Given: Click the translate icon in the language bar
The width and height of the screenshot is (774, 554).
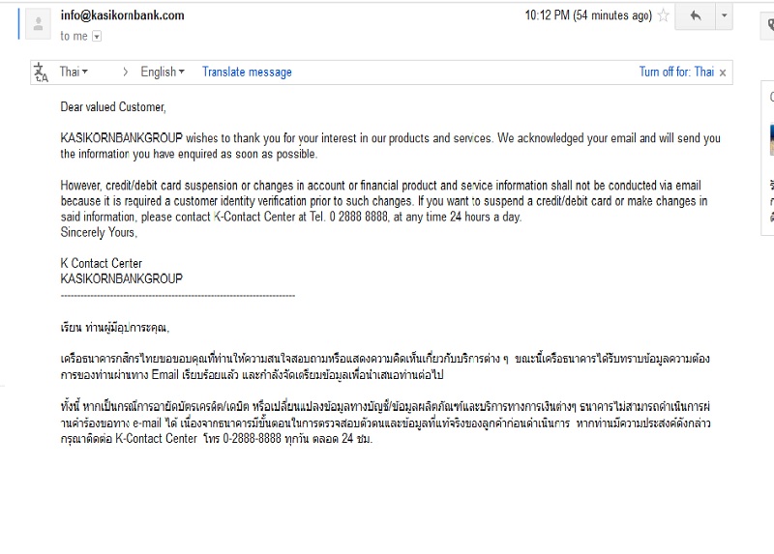Looking at the screenshot, I should [41, 73].
